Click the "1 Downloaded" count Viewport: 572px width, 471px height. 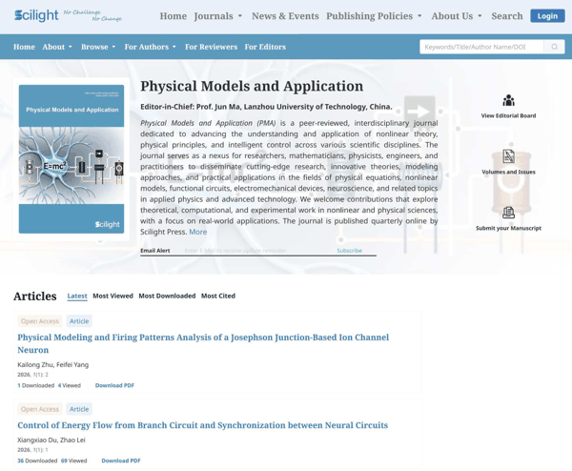coord(36,385)
